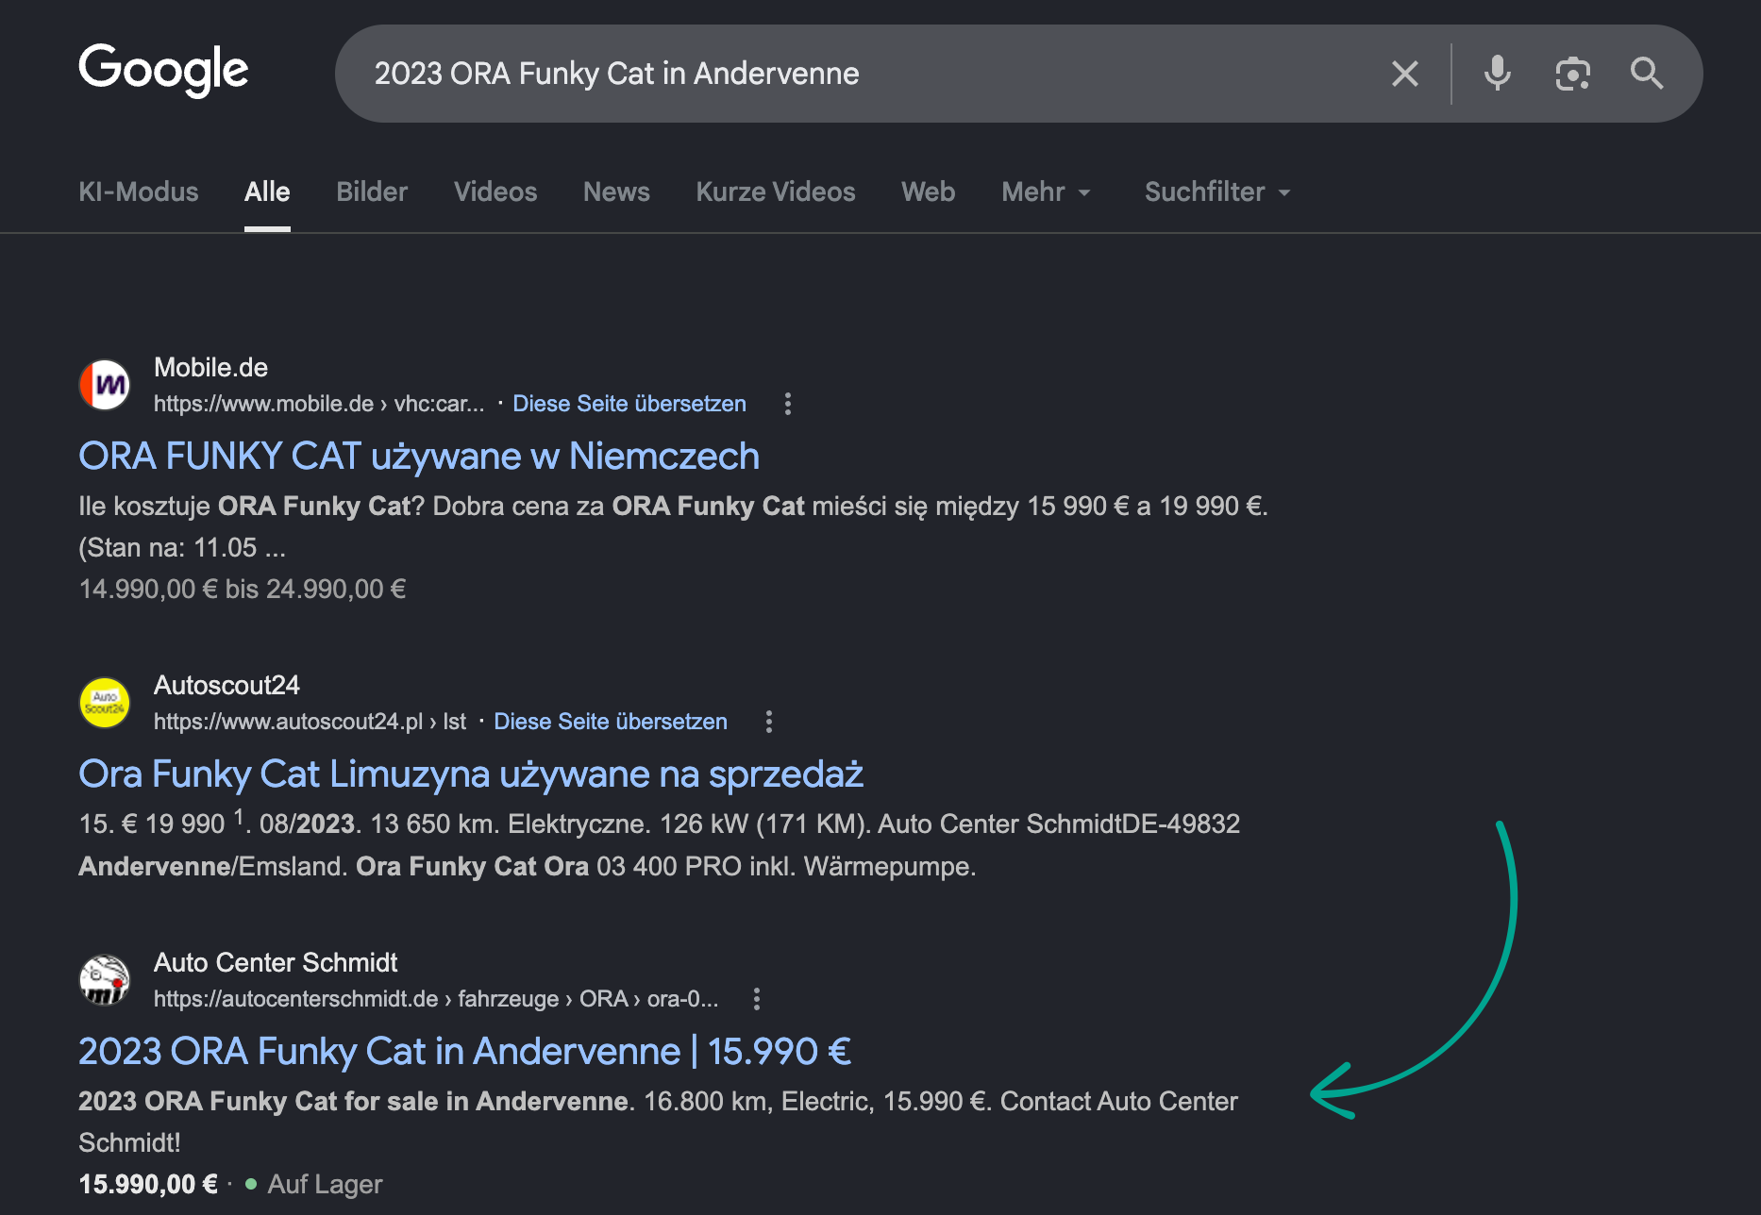Open 'Ora Funky Cat Limuzyna używane na sprzedaż'
This screenshot has height=1215, width=1761.
(x=471, y=774)
